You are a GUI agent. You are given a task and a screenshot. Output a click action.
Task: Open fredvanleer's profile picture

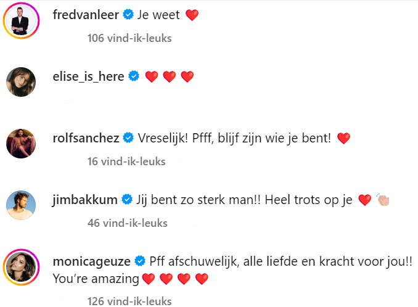pyautogui.click(x=22, y=23)
